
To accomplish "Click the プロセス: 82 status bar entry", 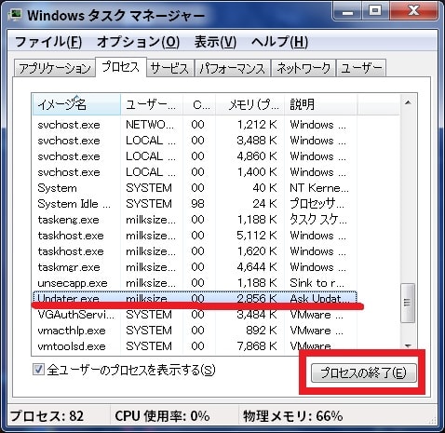I will (47, 416).
